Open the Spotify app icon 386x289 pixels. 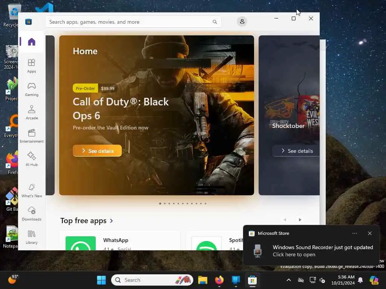click(x=207, y=243)
